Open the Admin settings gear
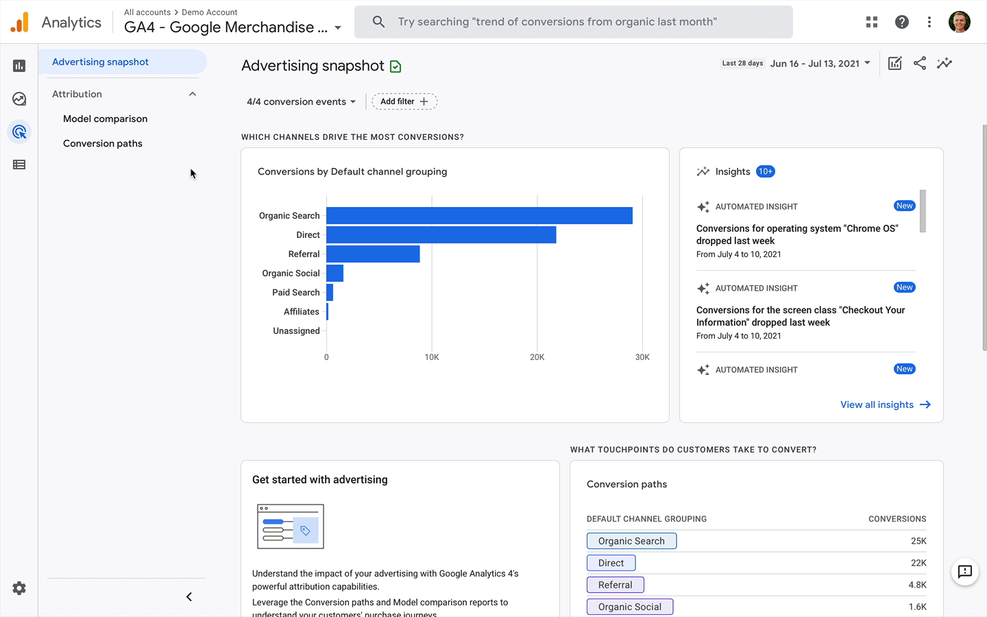 click(x=19, y=588)
